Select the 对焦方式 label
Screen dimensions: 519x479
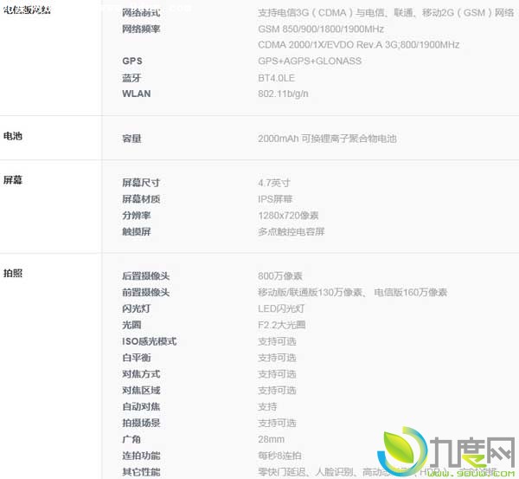tap(141, 374)
